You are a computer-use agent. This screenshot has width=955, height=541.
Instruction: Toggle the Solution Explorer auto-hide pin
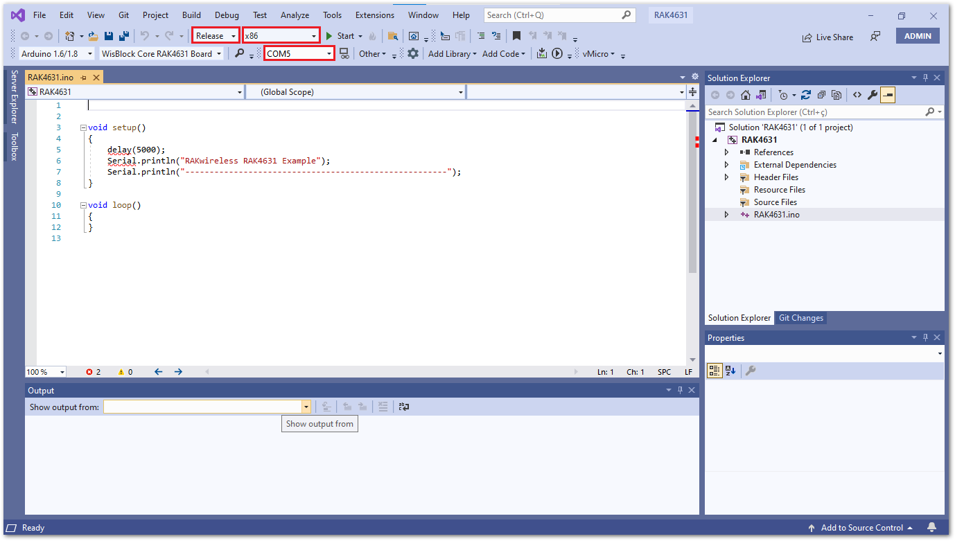point(925,78)
